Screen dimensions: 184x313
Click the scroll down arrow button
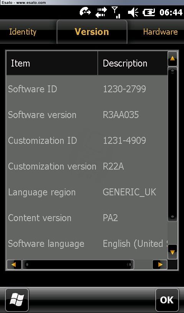tap(172, 252)
